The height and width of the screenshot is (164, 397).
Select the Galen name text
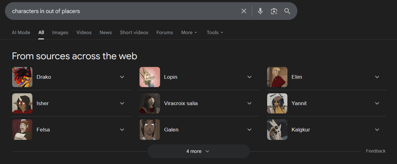171,130
